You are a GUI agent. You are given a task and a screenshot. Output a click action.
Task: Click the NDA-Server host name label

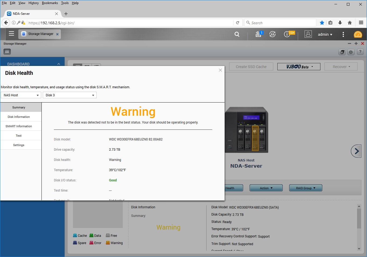[x=246, y=166]
